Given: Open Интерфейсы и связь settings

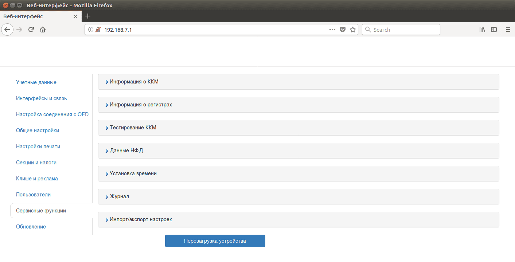Looking at the screenshot, I should (41, 98).
